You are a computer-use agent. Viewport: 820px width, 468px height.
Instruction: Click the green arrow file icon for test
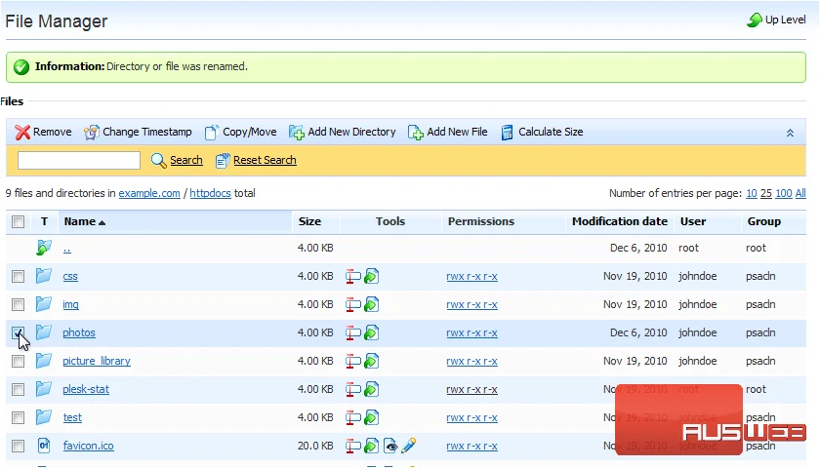pyautogui.click(x=371, y=417)
